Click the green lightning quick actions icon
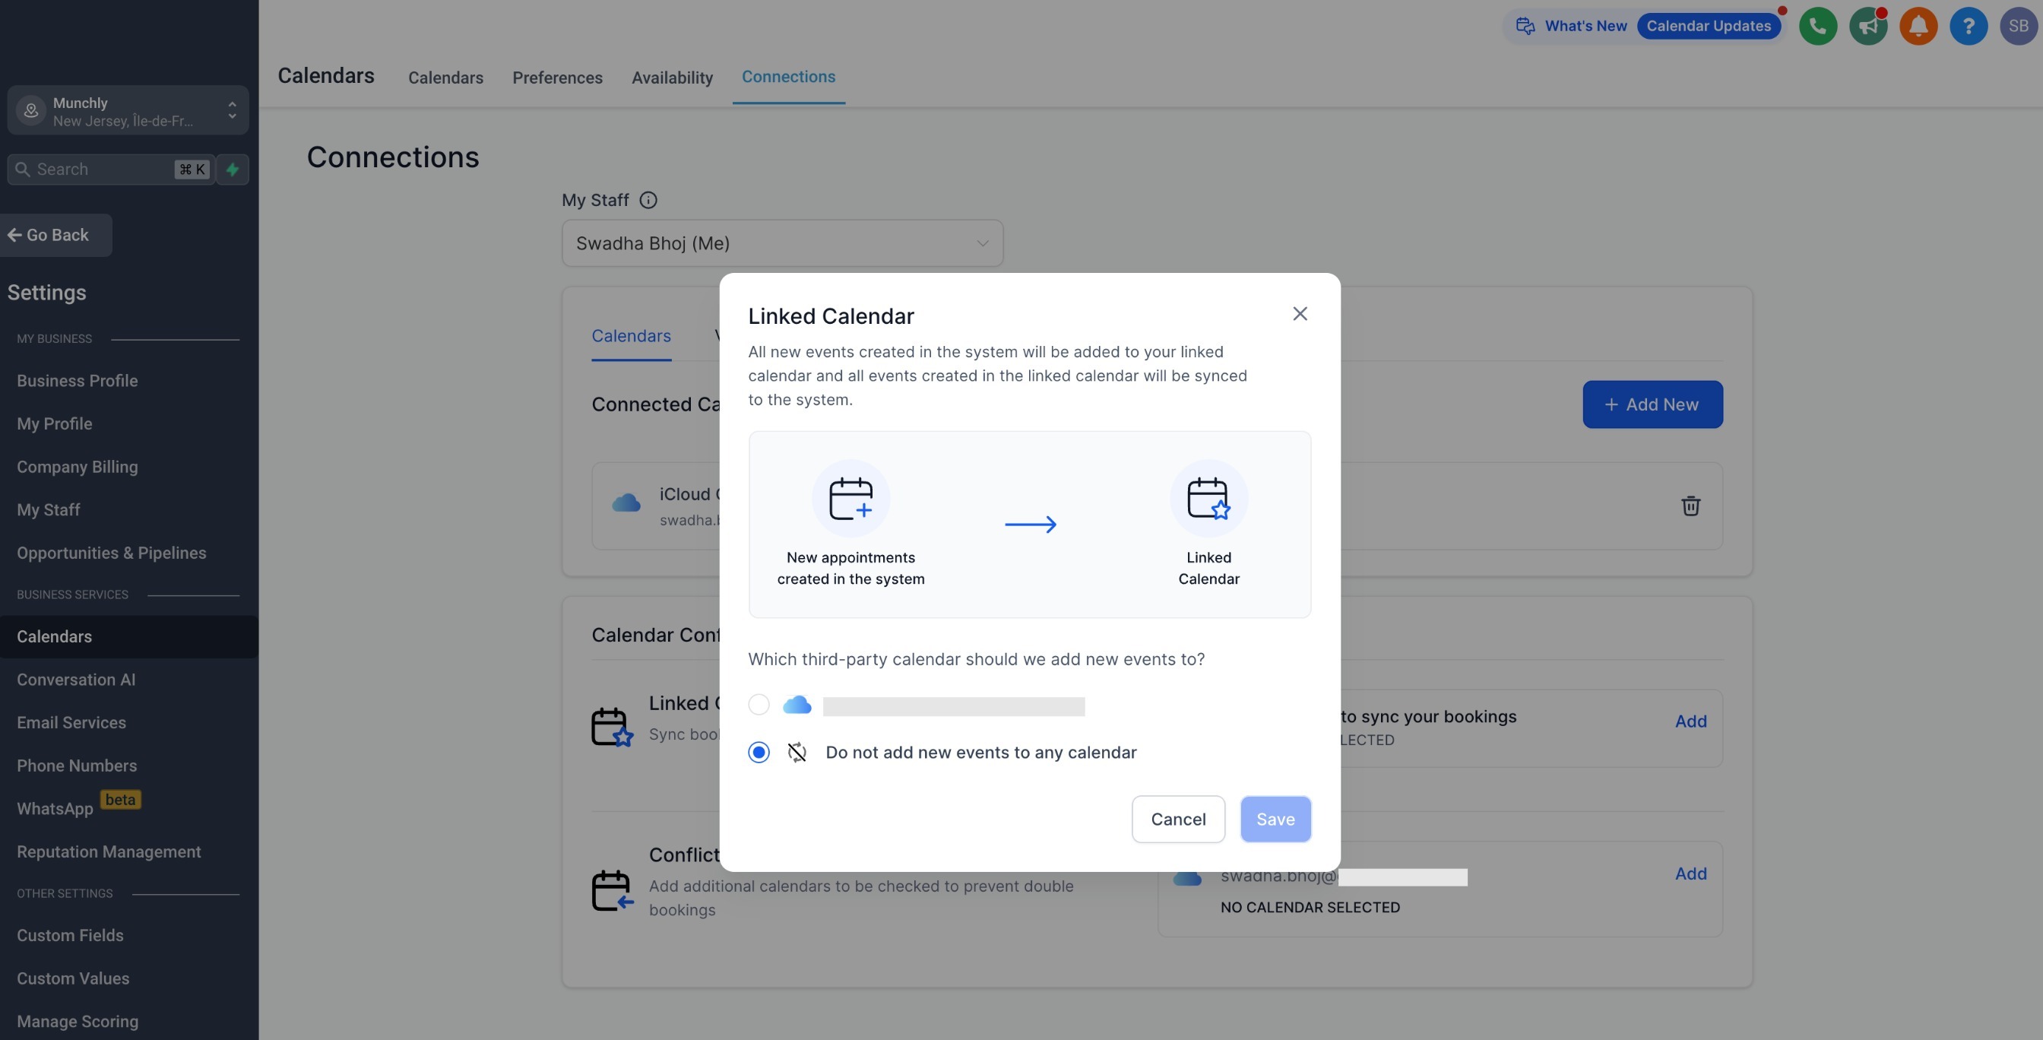Viewport: 2043px width, 1040px height. pos(233,169)
